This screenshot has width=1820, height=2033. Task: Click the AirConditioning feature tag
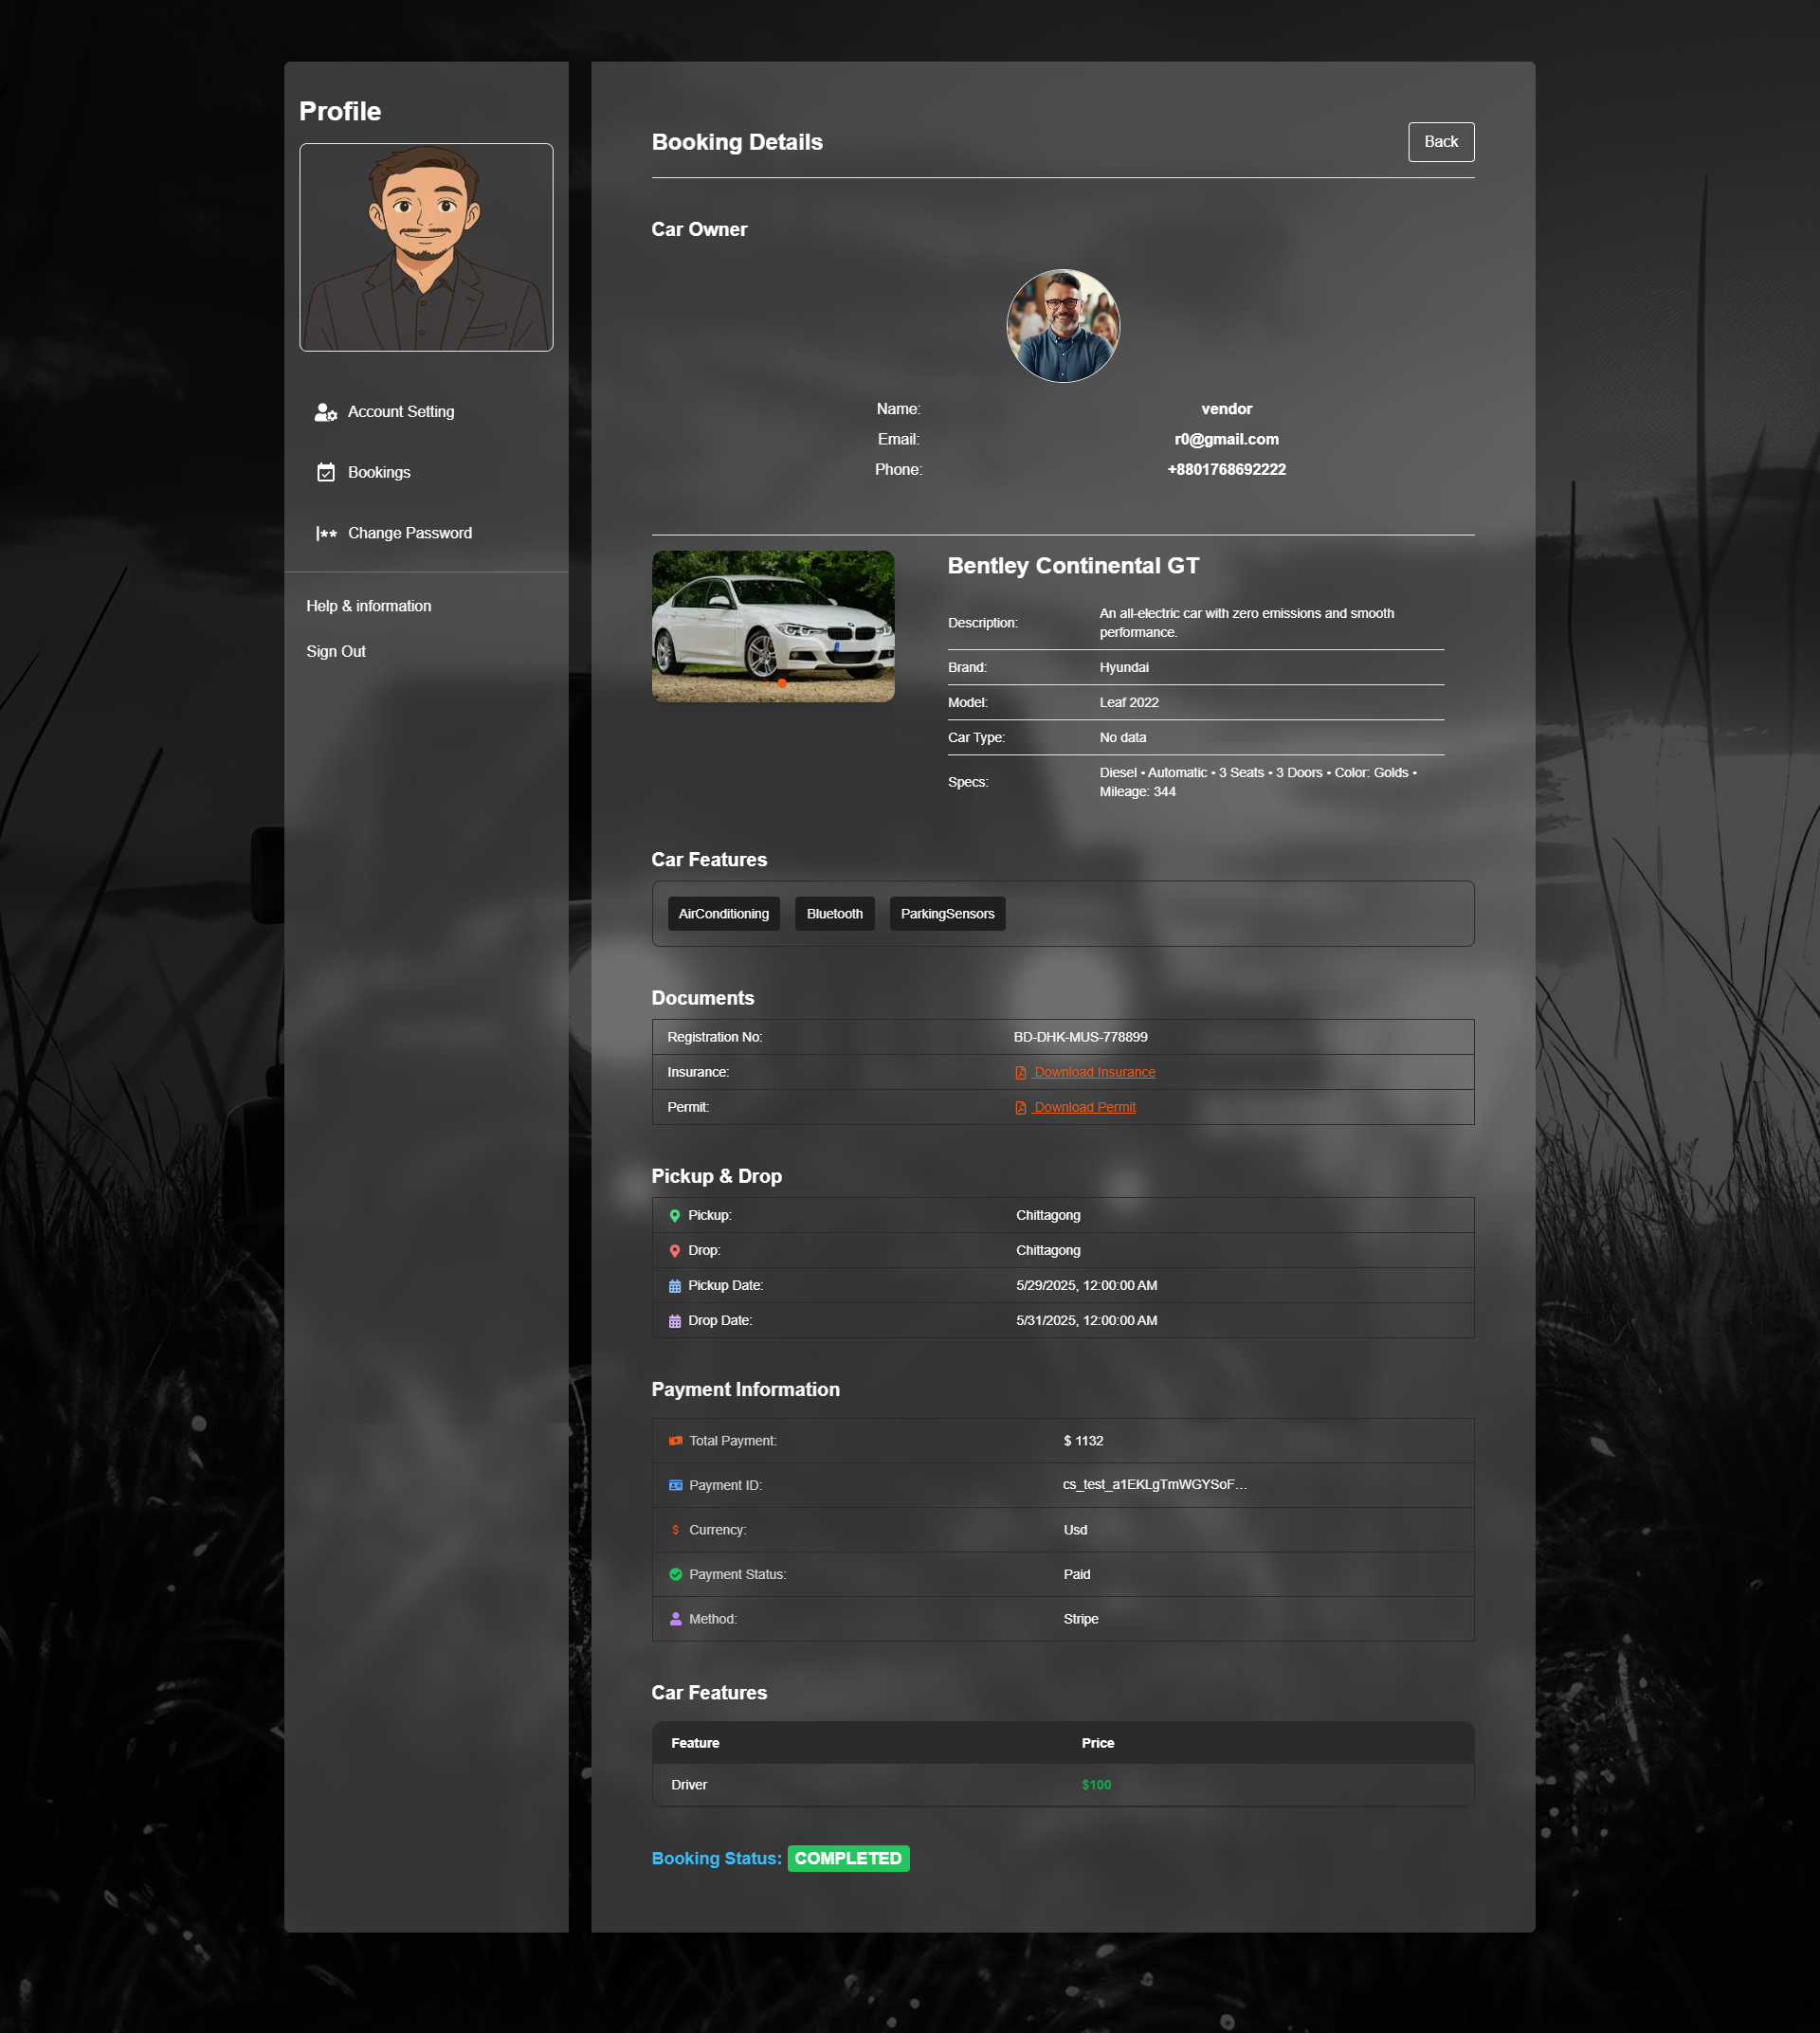point(723,913)
